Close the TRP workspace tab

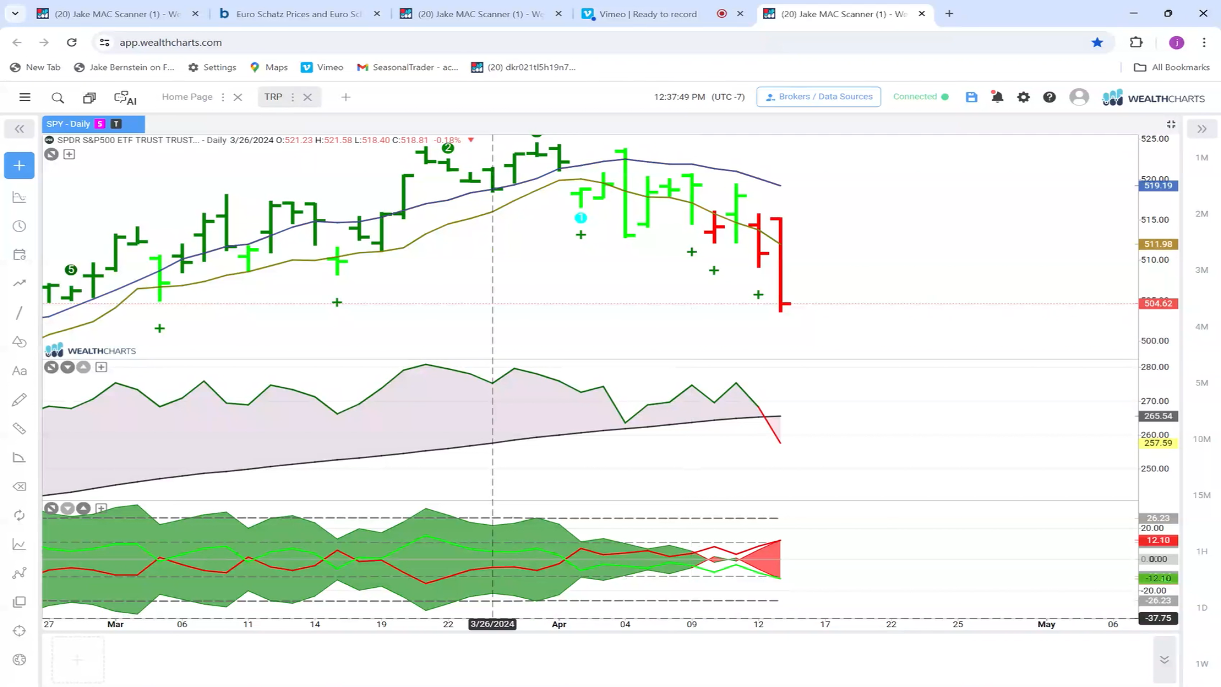[308, 97]
